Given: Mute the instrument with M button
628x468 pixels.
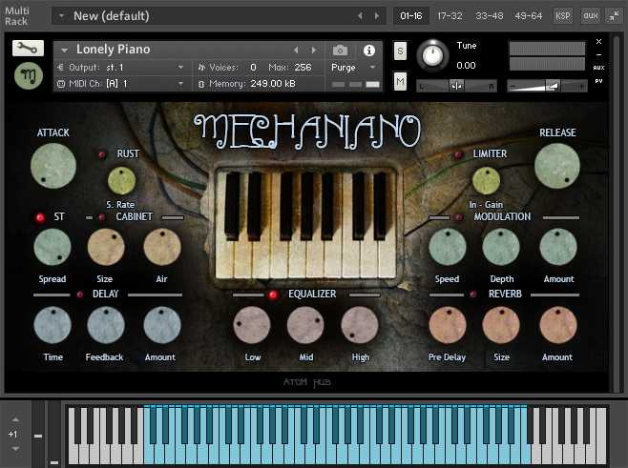Looking at the screenshot, I should pos(400,82).
